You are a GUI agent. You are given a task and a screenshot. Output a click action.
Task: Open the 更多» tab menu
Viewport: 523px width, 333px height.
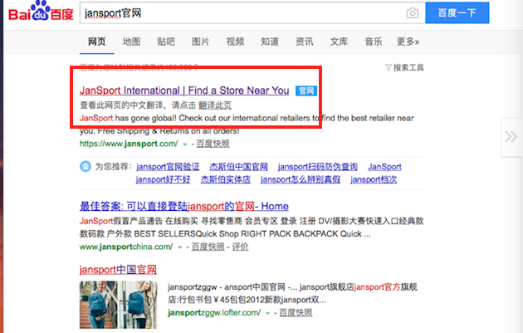(408, 42)
